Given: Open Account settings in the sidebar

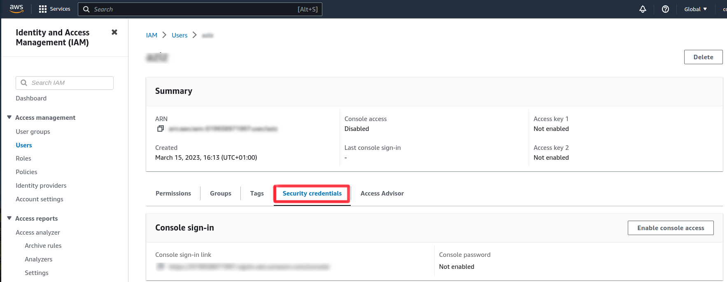Looking at the screenshot, I should tap(40, 199).
